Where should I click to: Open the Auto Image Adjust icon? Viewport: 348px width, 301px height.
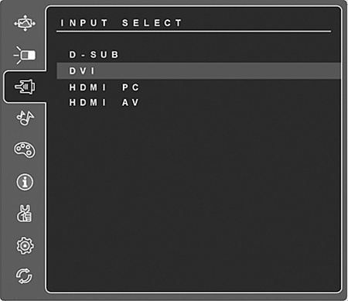click(x=25, y=23)
